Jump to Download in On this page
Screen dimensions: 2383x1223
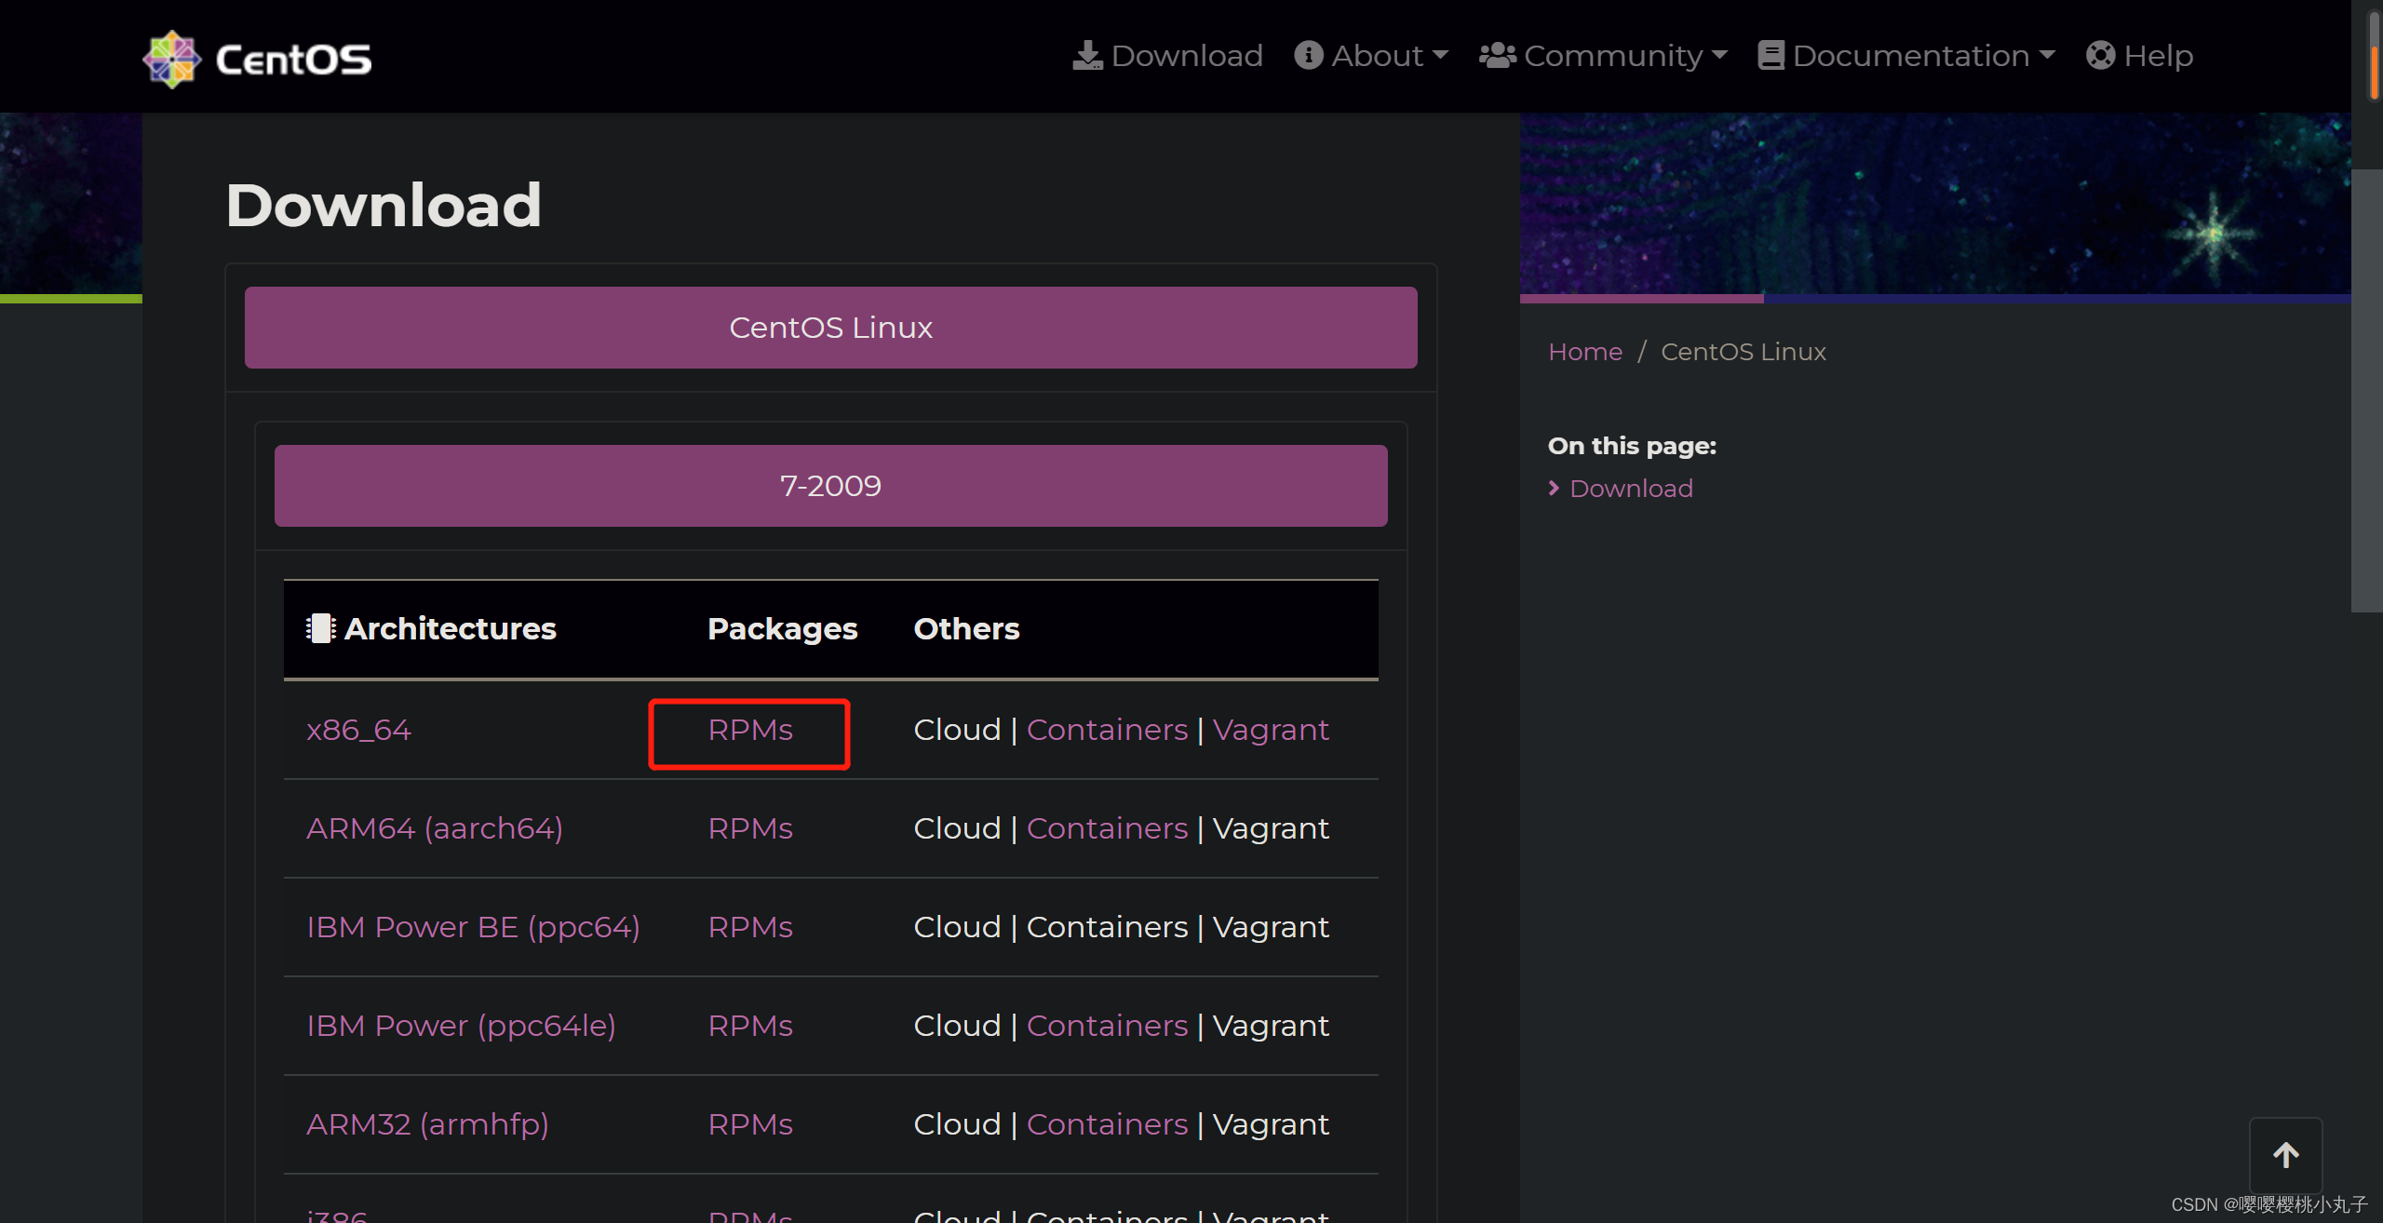coord(1631,489)
